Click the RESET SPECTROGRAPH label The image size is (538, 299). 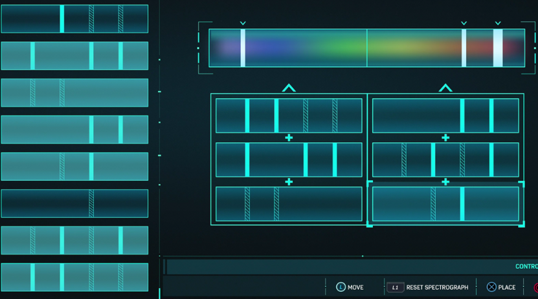pos(437,287)
